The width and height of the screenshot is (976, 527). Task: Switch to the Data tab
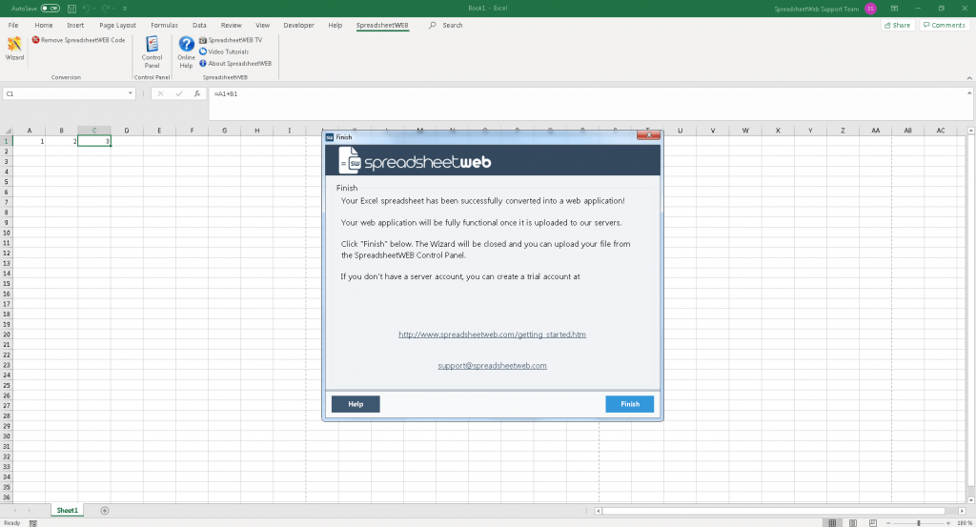click(199, 25)
